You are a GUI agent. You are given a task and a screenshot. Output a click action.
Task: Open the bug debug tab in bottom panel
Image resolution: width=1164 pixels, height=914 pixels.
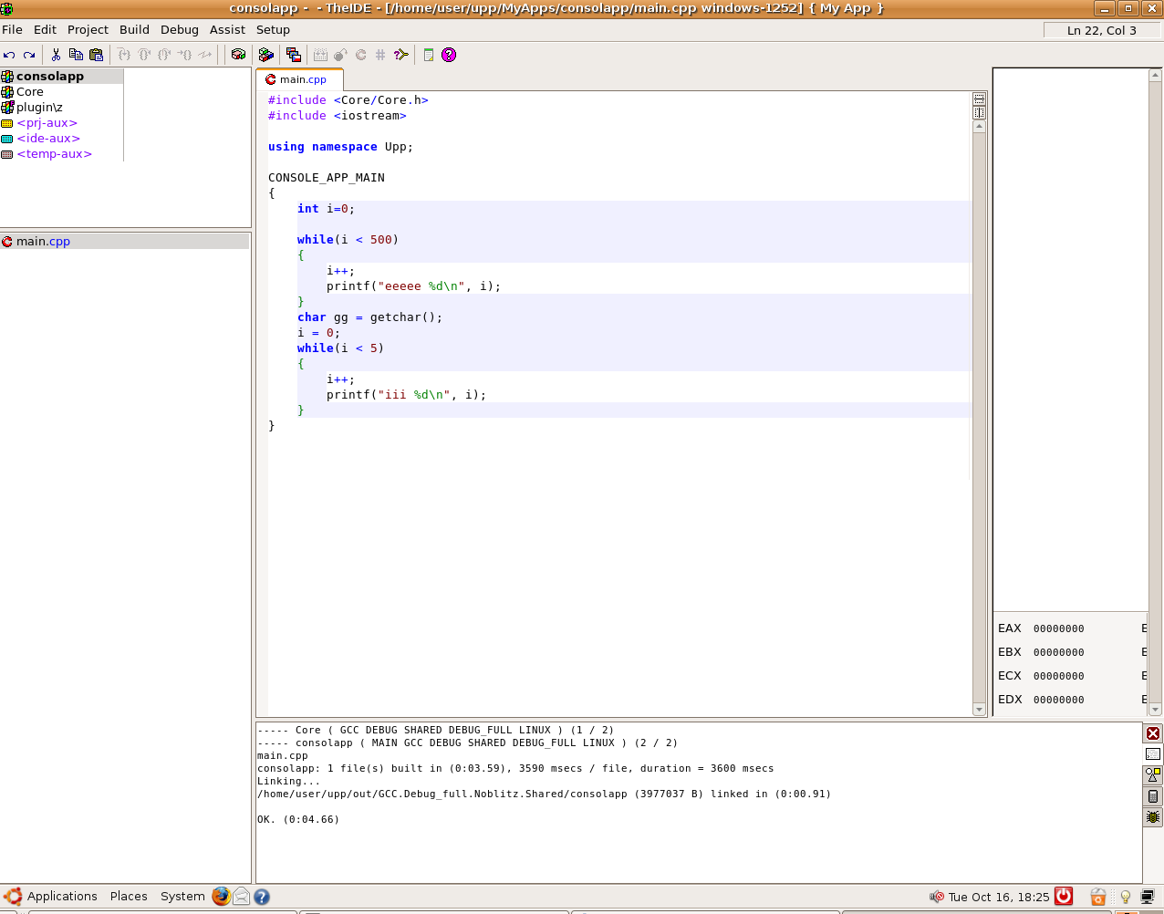[x=1153, y=817]
